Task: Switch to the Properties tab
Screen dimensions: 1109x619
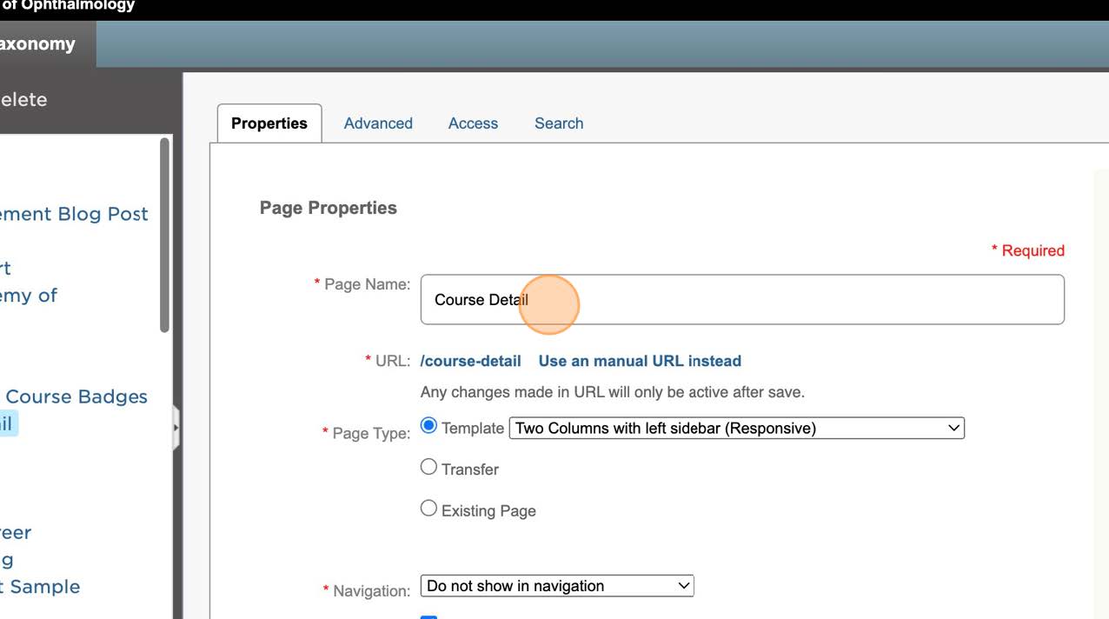Action: click(269, 123)
